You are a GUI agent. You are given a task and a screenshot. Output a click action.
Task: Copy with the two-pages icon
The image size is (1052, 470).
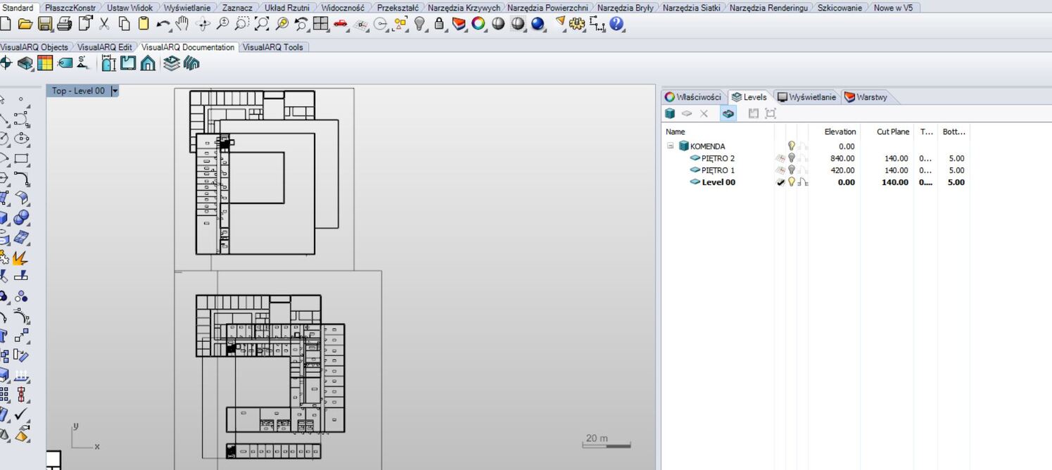tap(124, 24)
